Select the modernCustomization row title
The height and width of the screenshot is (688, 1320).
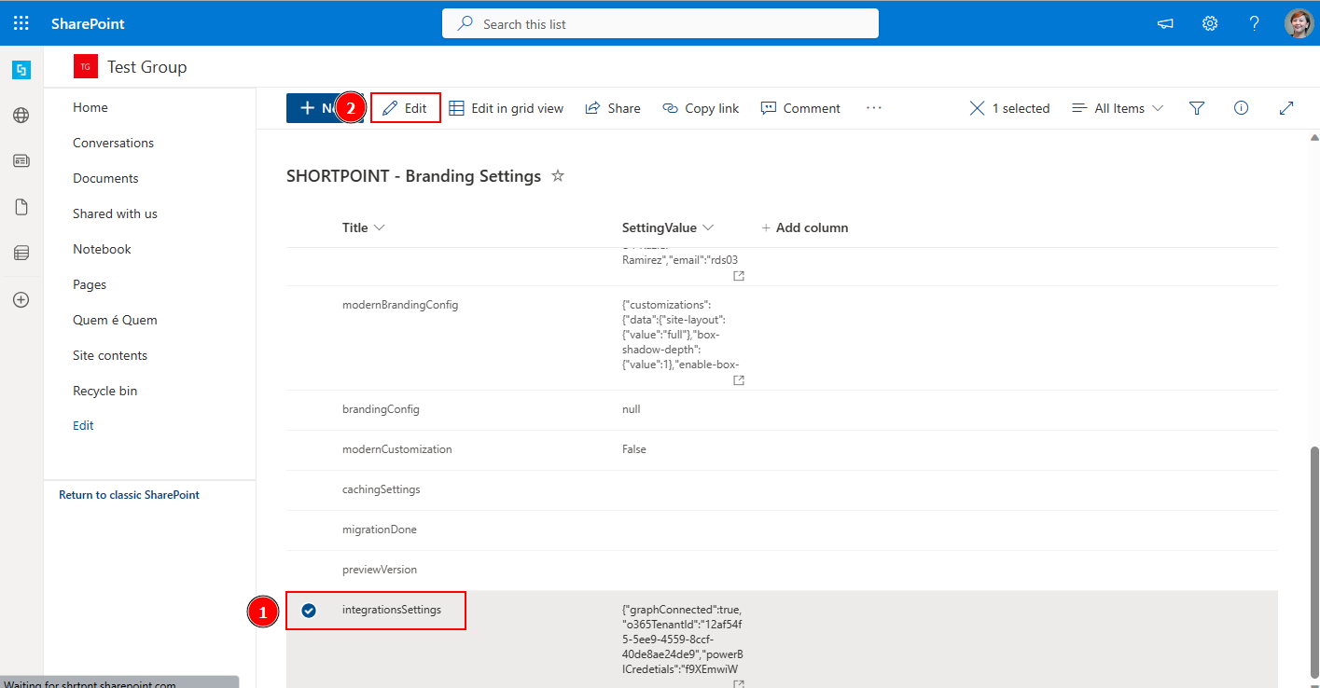(x=396, y=449)
